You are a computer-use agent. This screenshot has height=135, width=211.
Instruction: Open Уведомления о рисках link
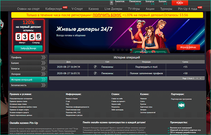(x=74, y=115)
